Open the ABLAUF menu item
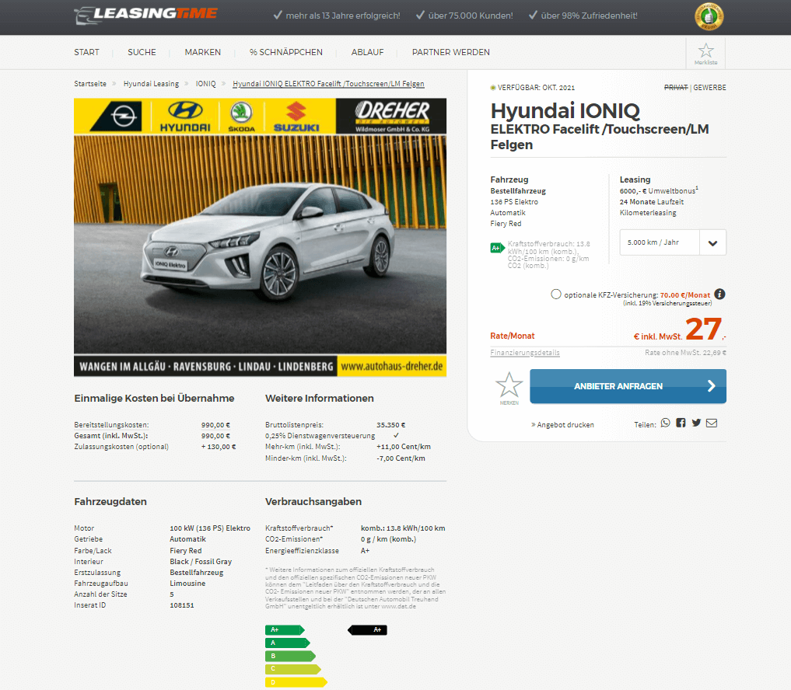 (x=368, y=52)
